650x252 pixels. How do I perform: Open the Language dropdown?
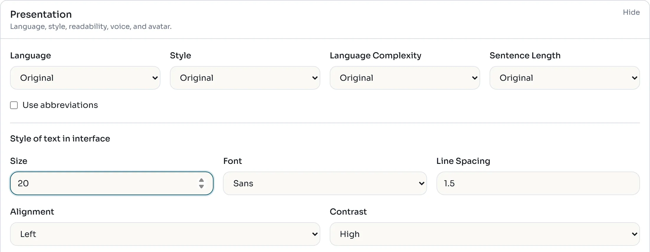click(85, 78)
